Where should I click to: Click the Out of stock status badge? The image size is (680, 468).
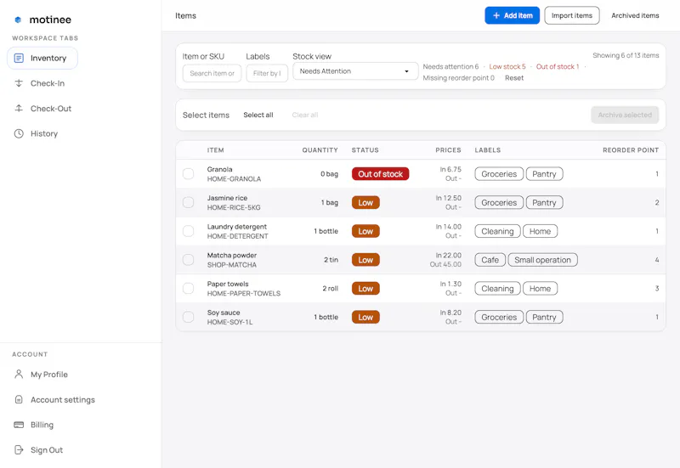click(x=380, y=174)
